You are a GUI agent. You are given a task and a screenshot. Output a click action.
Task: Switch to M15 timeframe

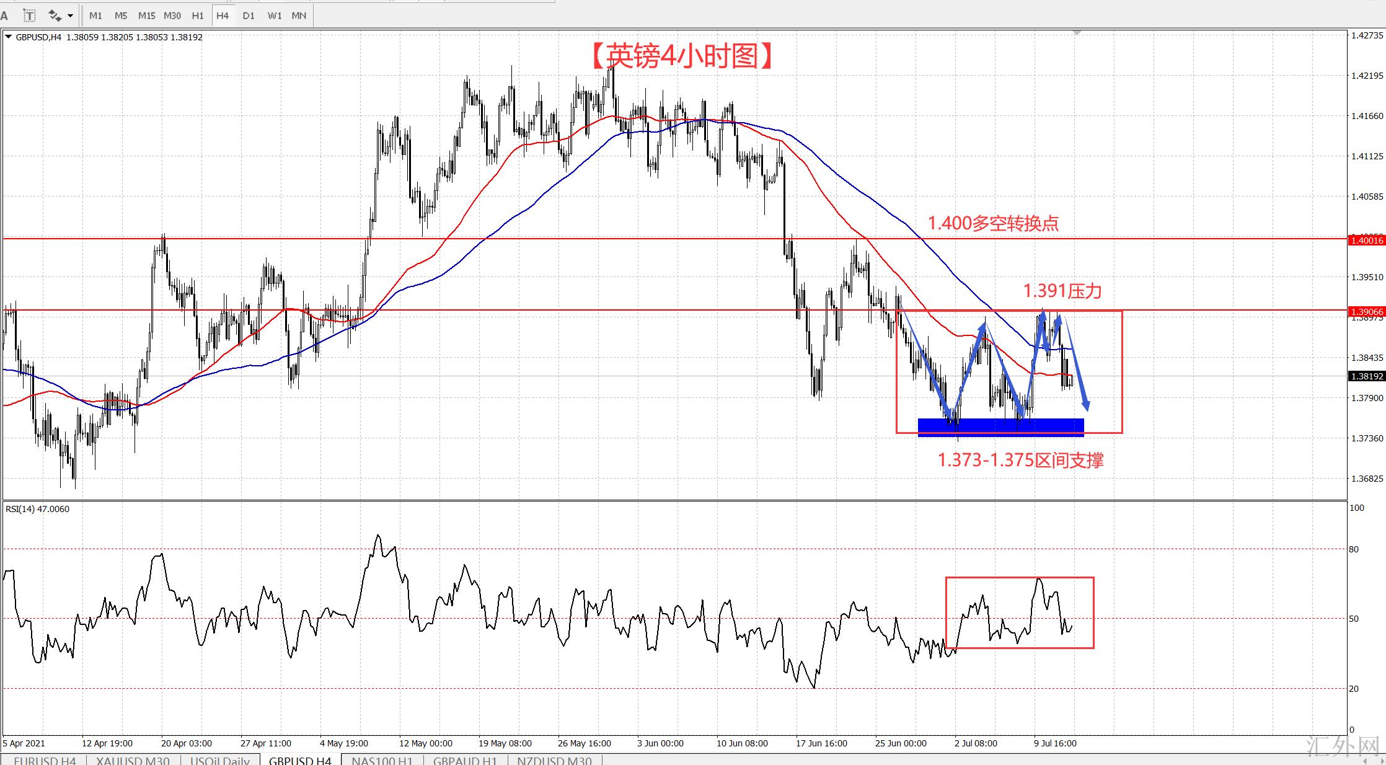click(146, 15)
